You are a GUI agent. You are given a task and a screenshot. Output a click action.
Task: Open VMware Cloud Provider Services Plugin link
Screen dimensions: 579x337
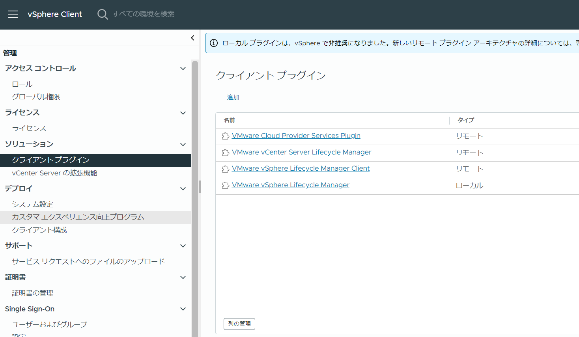click(296, 136)
